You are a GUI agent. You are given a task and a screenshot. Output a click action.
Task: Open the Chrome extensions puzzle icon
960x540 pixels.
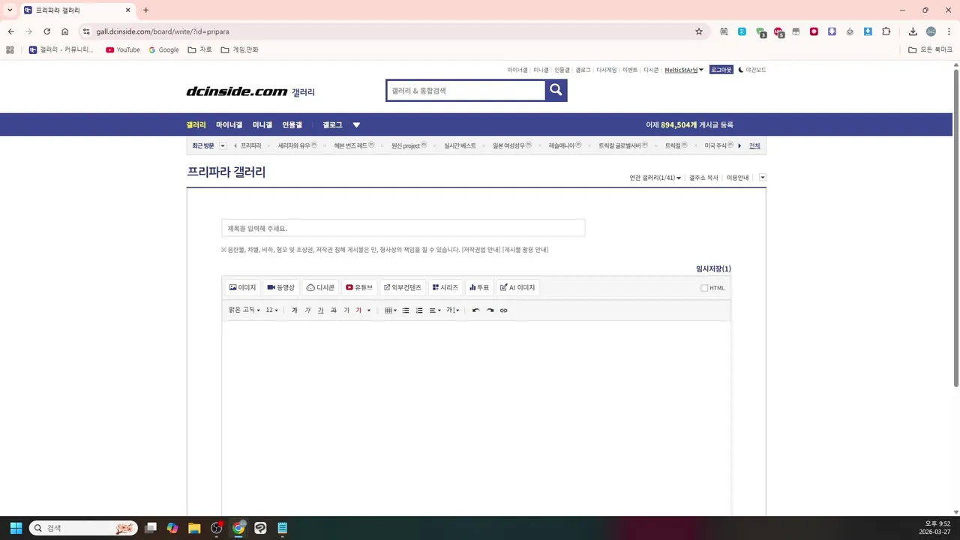[x=886, y=31]
